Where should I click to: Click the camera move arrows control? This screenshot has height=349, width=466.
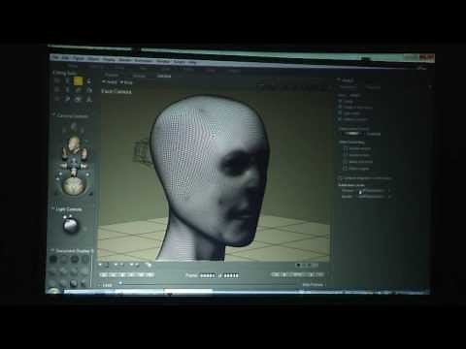pos(74,164)
